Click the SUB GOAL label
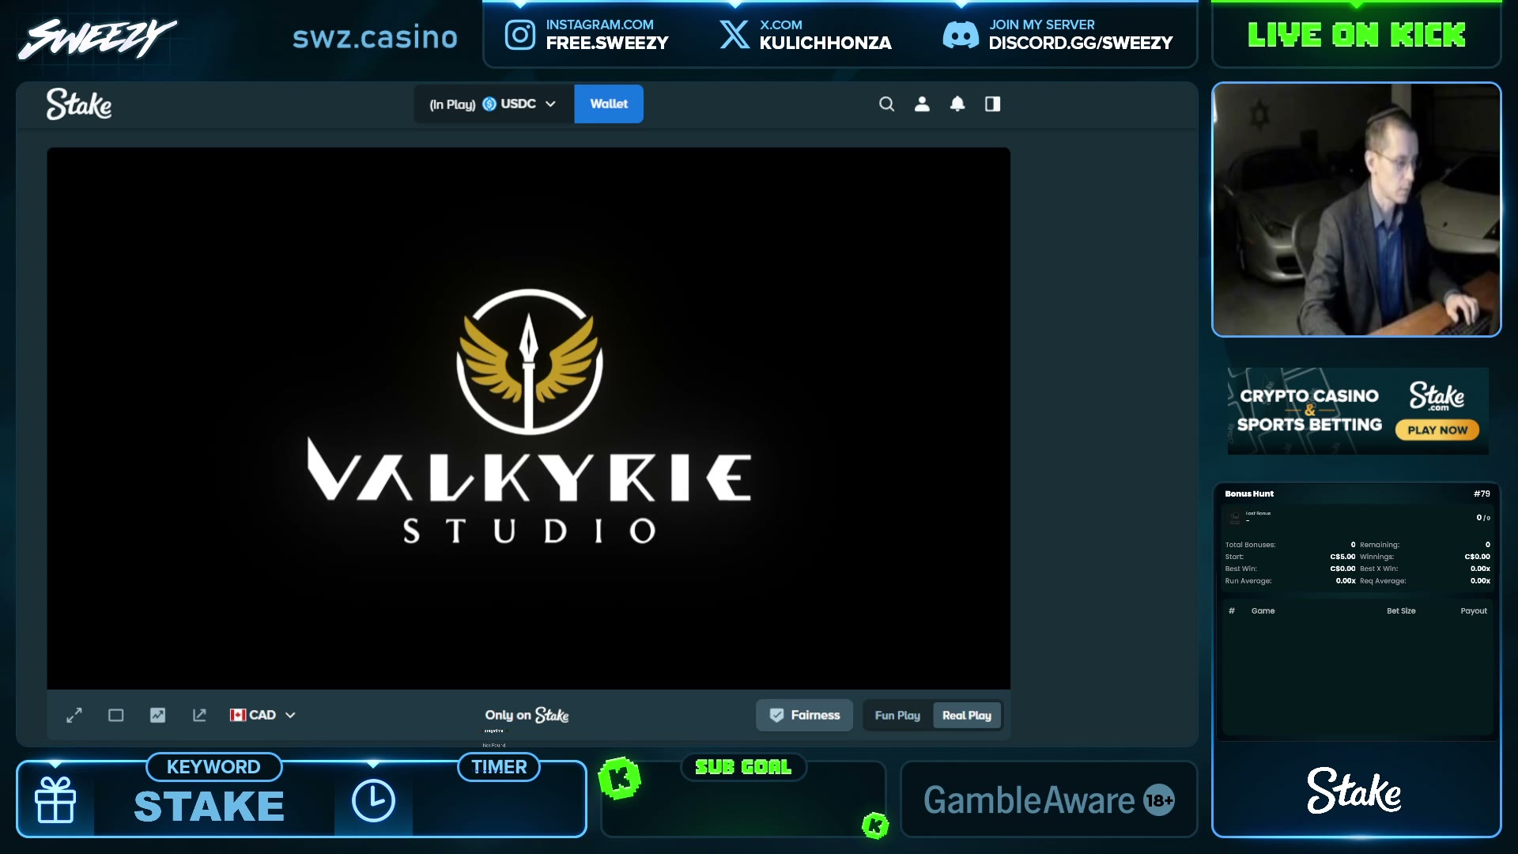Image resolution: width=1518 pixels, height=854 pixels. (743, 767)
